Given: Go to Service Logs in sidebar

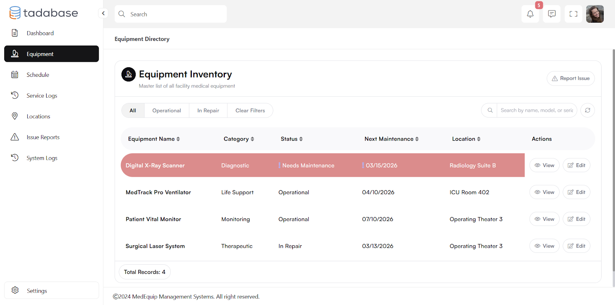Looking at the screenshot, I should point(42,96).
